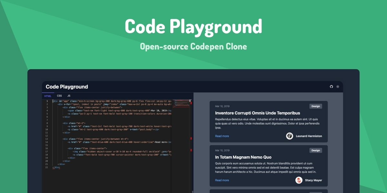Click the Design badge on the first post

(x=315, y=106)
